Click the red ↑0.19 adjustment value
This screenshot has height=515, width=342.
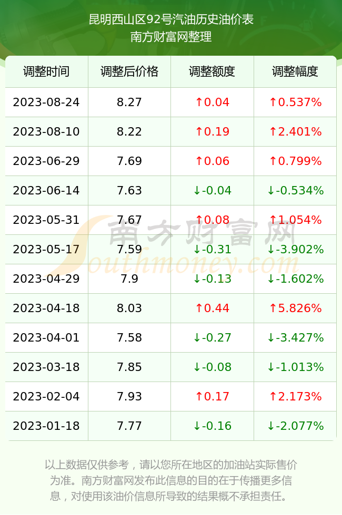pyautogui.click(x=212, y=132)
